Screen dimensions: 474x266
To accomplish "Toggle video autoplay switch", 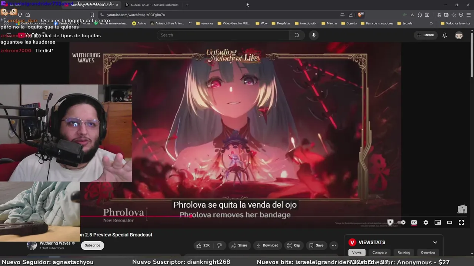I will pyautogui.click(x=401, y=222).
